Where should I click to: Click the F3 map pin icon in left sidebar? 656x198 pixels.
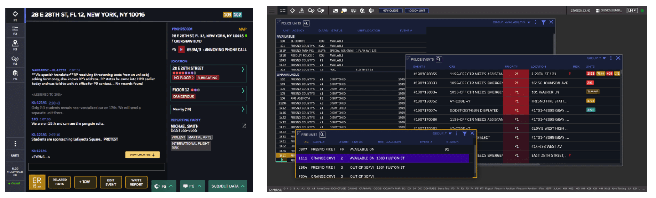pyautogui.click(x=15, y=44)
